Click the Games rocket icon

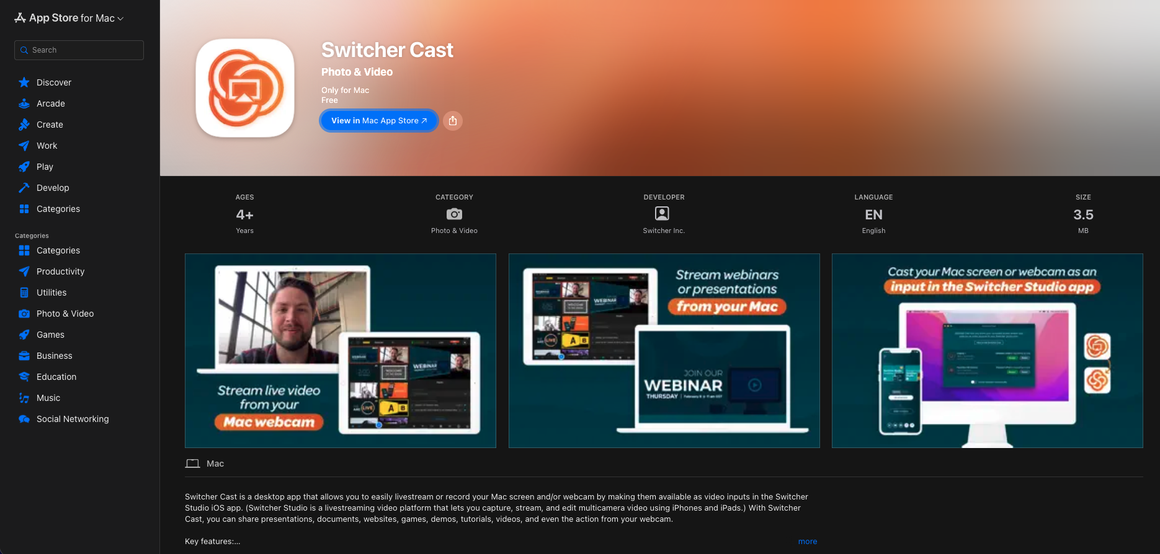coord(24,335)
